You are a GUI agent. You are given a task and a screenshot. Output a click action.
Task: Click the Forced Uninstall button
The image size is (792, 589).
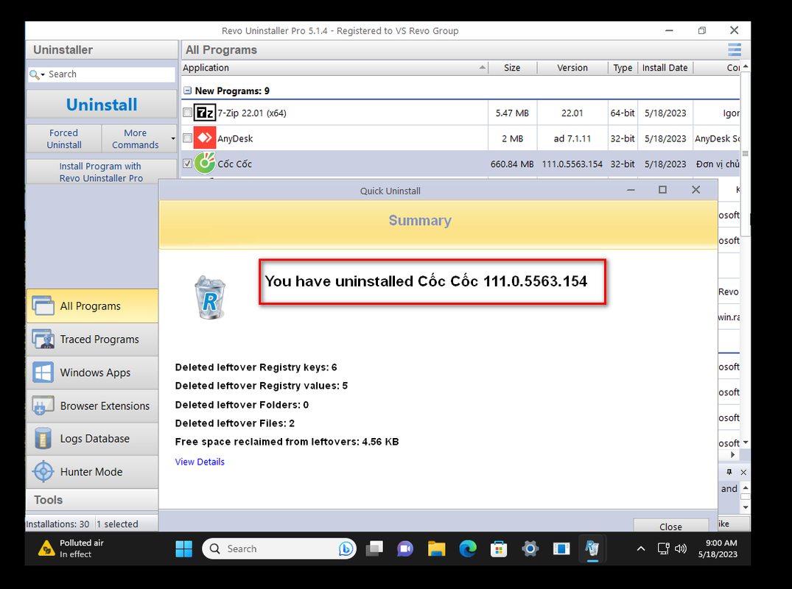63,138
